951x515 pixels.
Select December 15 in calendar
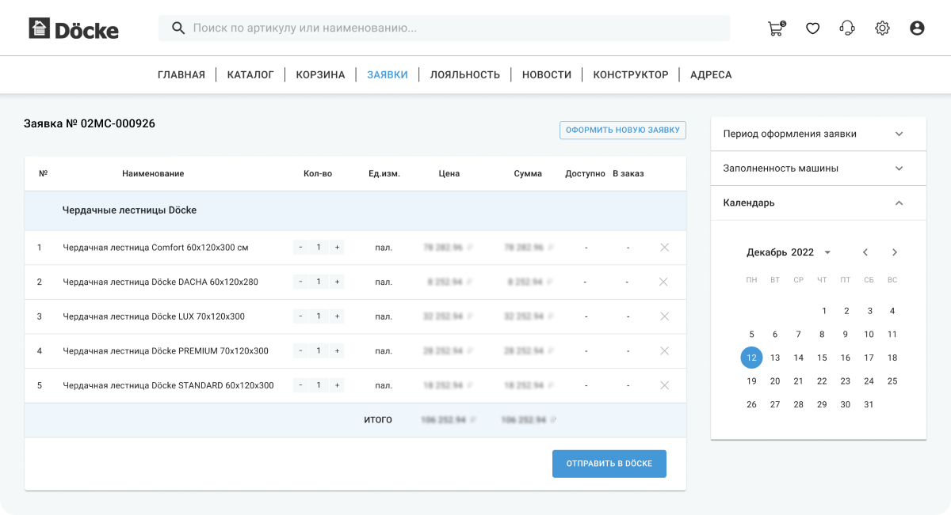[x=822, y=358]
